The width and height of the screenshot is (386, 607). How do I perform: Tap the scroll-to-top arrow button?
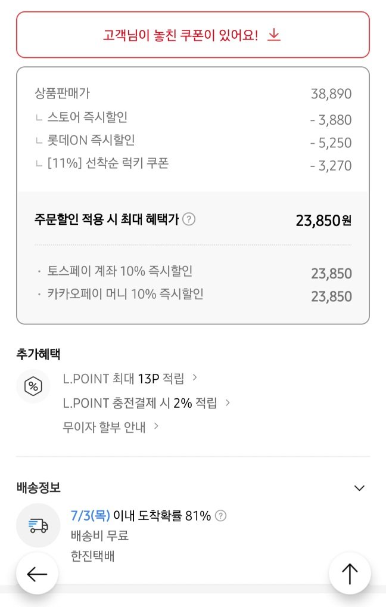[350, 574]
